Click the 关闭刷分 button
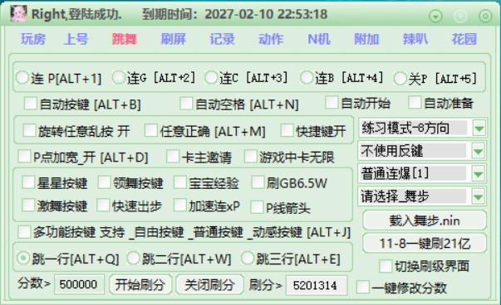This screenshot has height=305, width=501. (210, 284)
